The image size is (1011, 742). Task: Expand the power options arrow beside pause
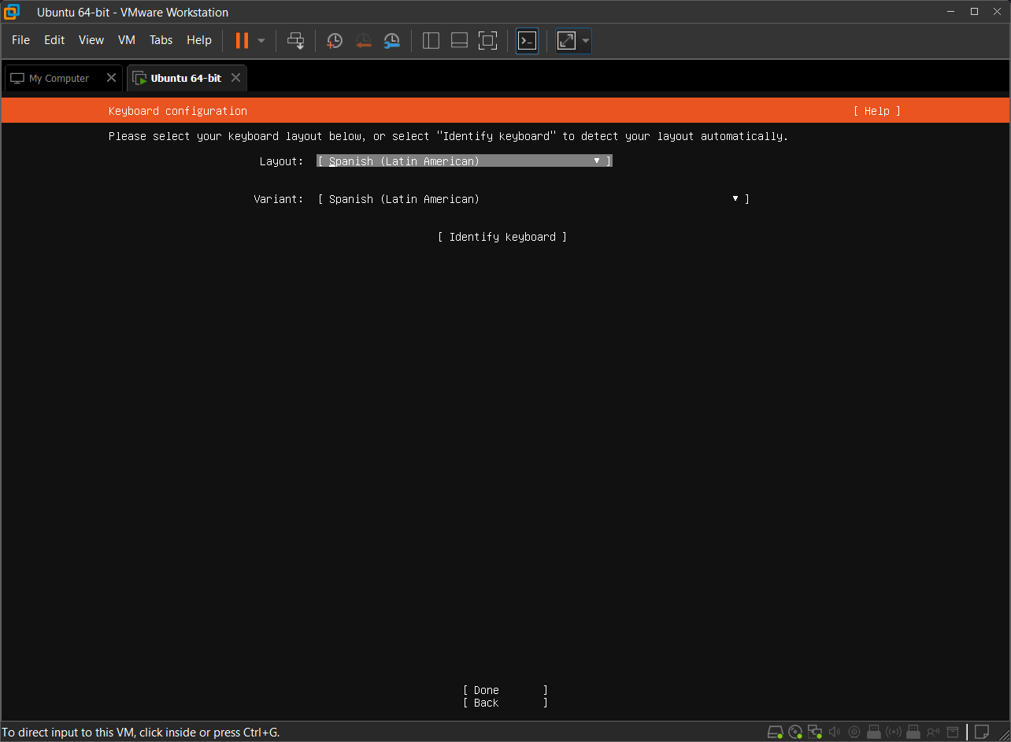tap(261, 41)
